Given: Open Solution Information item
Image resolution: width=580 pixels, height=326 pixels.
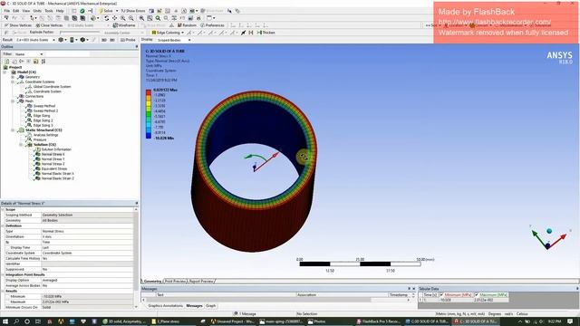Looking at the screenshot, I should click(56, 149).
